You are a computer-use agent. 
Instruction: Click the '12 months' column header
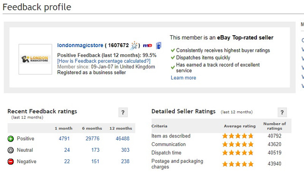coord(121,128)
